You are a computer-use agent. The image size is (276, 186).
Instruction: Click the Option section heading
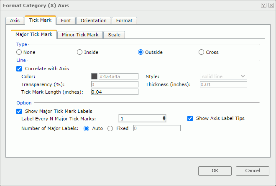24,103
